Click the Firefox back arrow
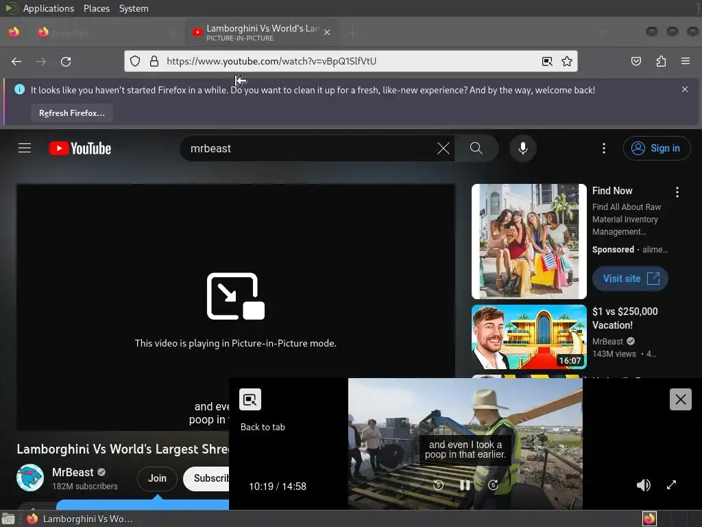Viewport: 702px width, 527px height. (16, 61)
